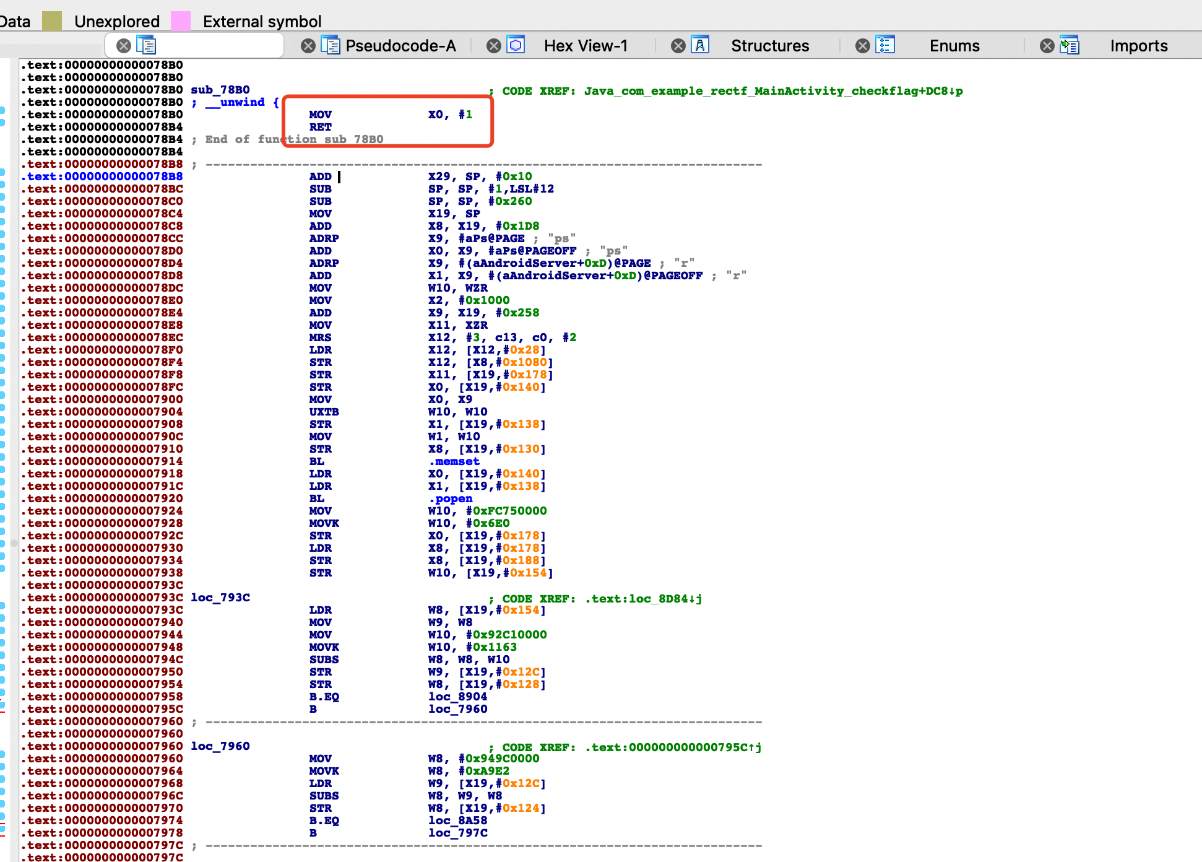The image size is (1202, 862).
Task: Follow the .memset call reference
Action: pos(454,461)
